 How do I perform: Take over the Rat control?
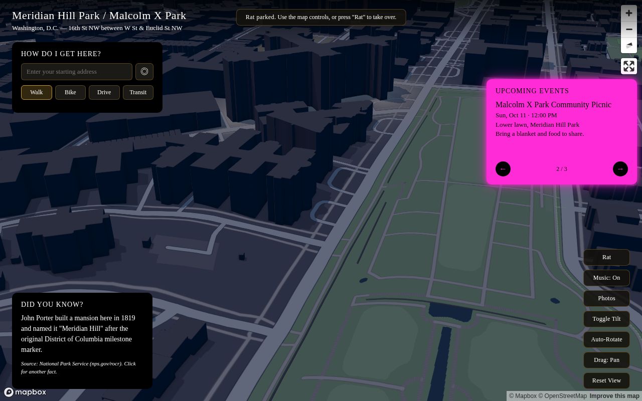pos(606,257)
